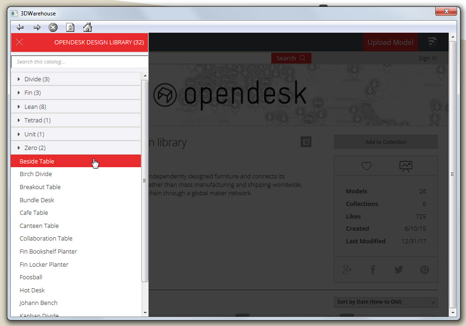The image size is (466, 326).
Task: Click the Search this catalog field
Action: (x=79, y=62)
